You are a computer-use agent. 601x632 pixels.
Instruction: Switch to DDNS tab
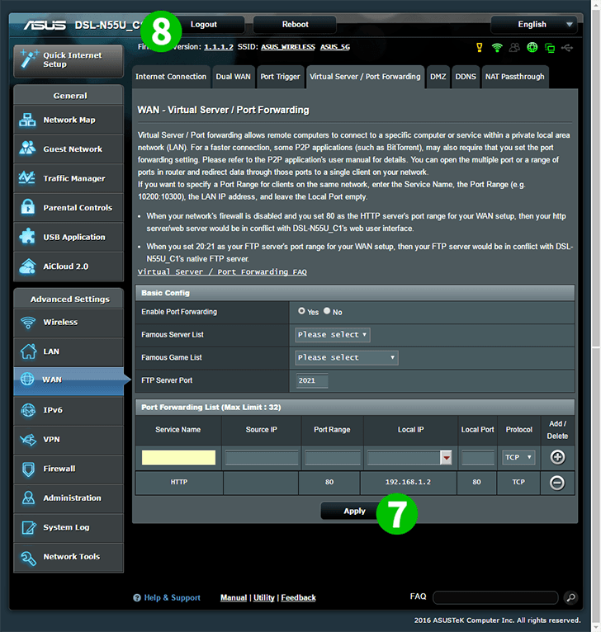point(466,77)
